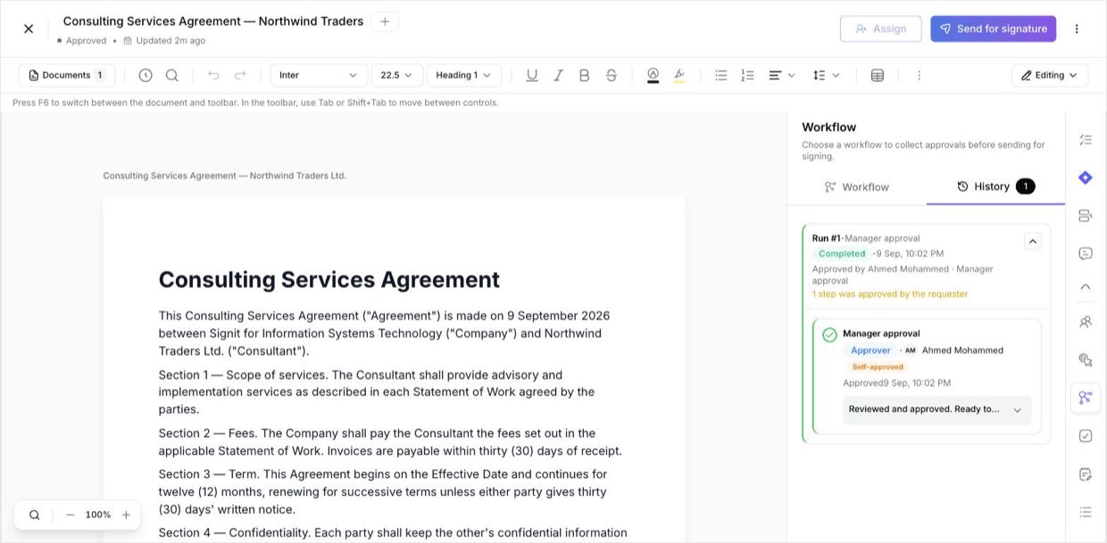Select the workflow icon in right sidebar

click(x=1086, y=398)
